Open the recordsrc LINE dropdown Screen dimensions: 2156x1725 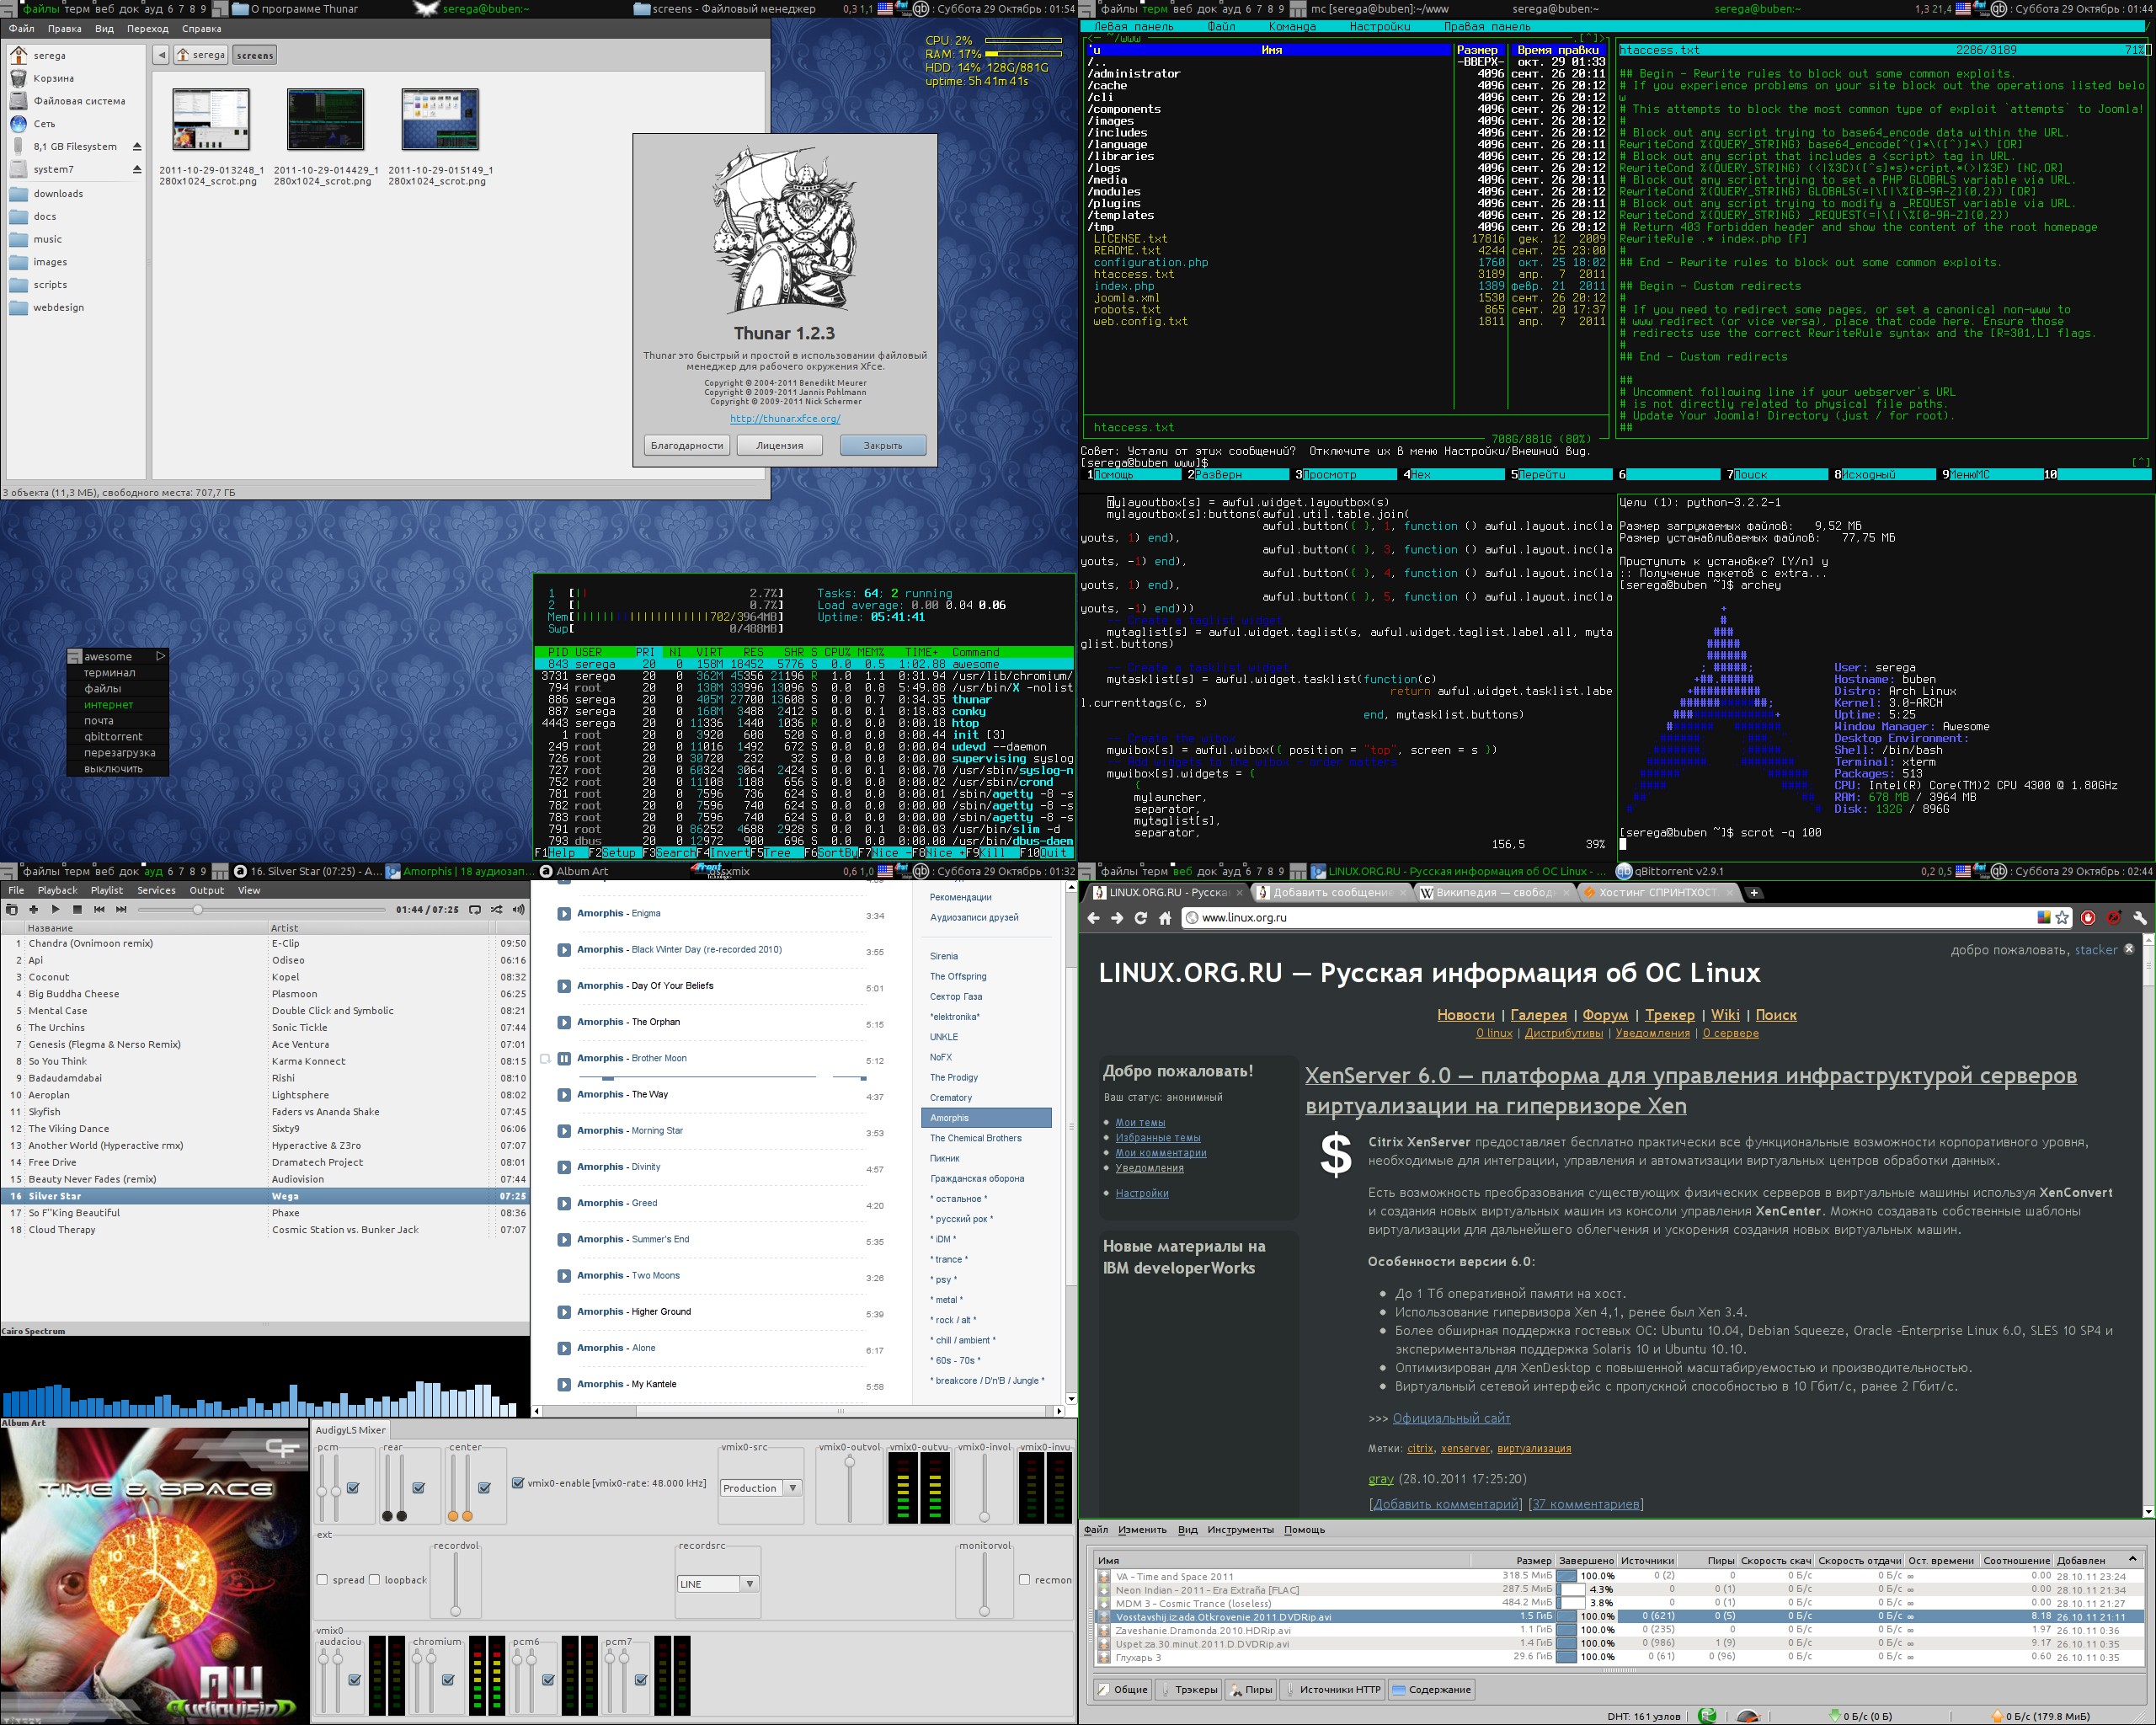[718, 1584]
